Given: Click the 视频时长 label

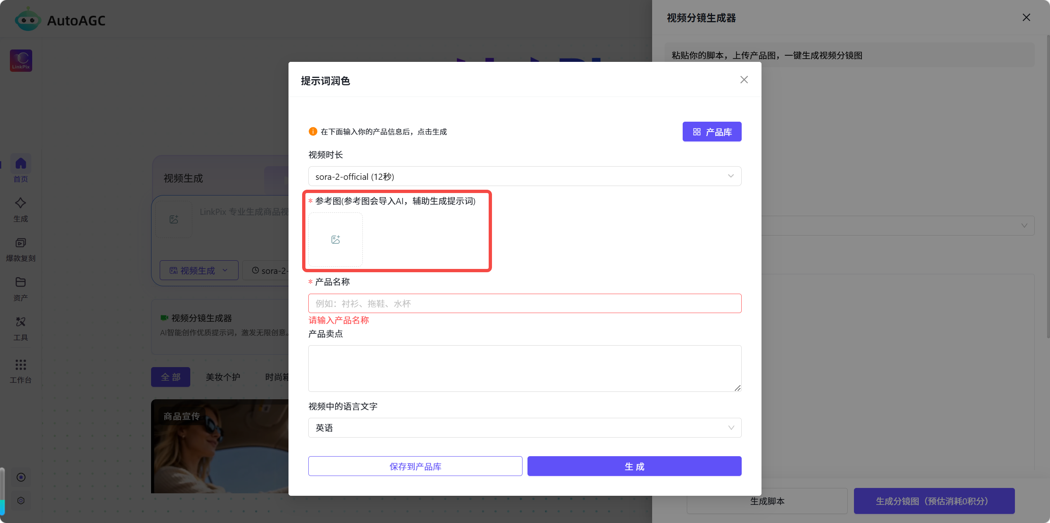Looking at the screenshot, I should (x=326, y=155).
